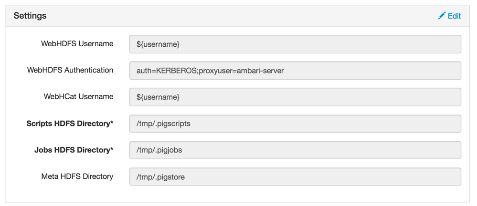
Task: Click the Settings panel title
Action: point(30,16)
